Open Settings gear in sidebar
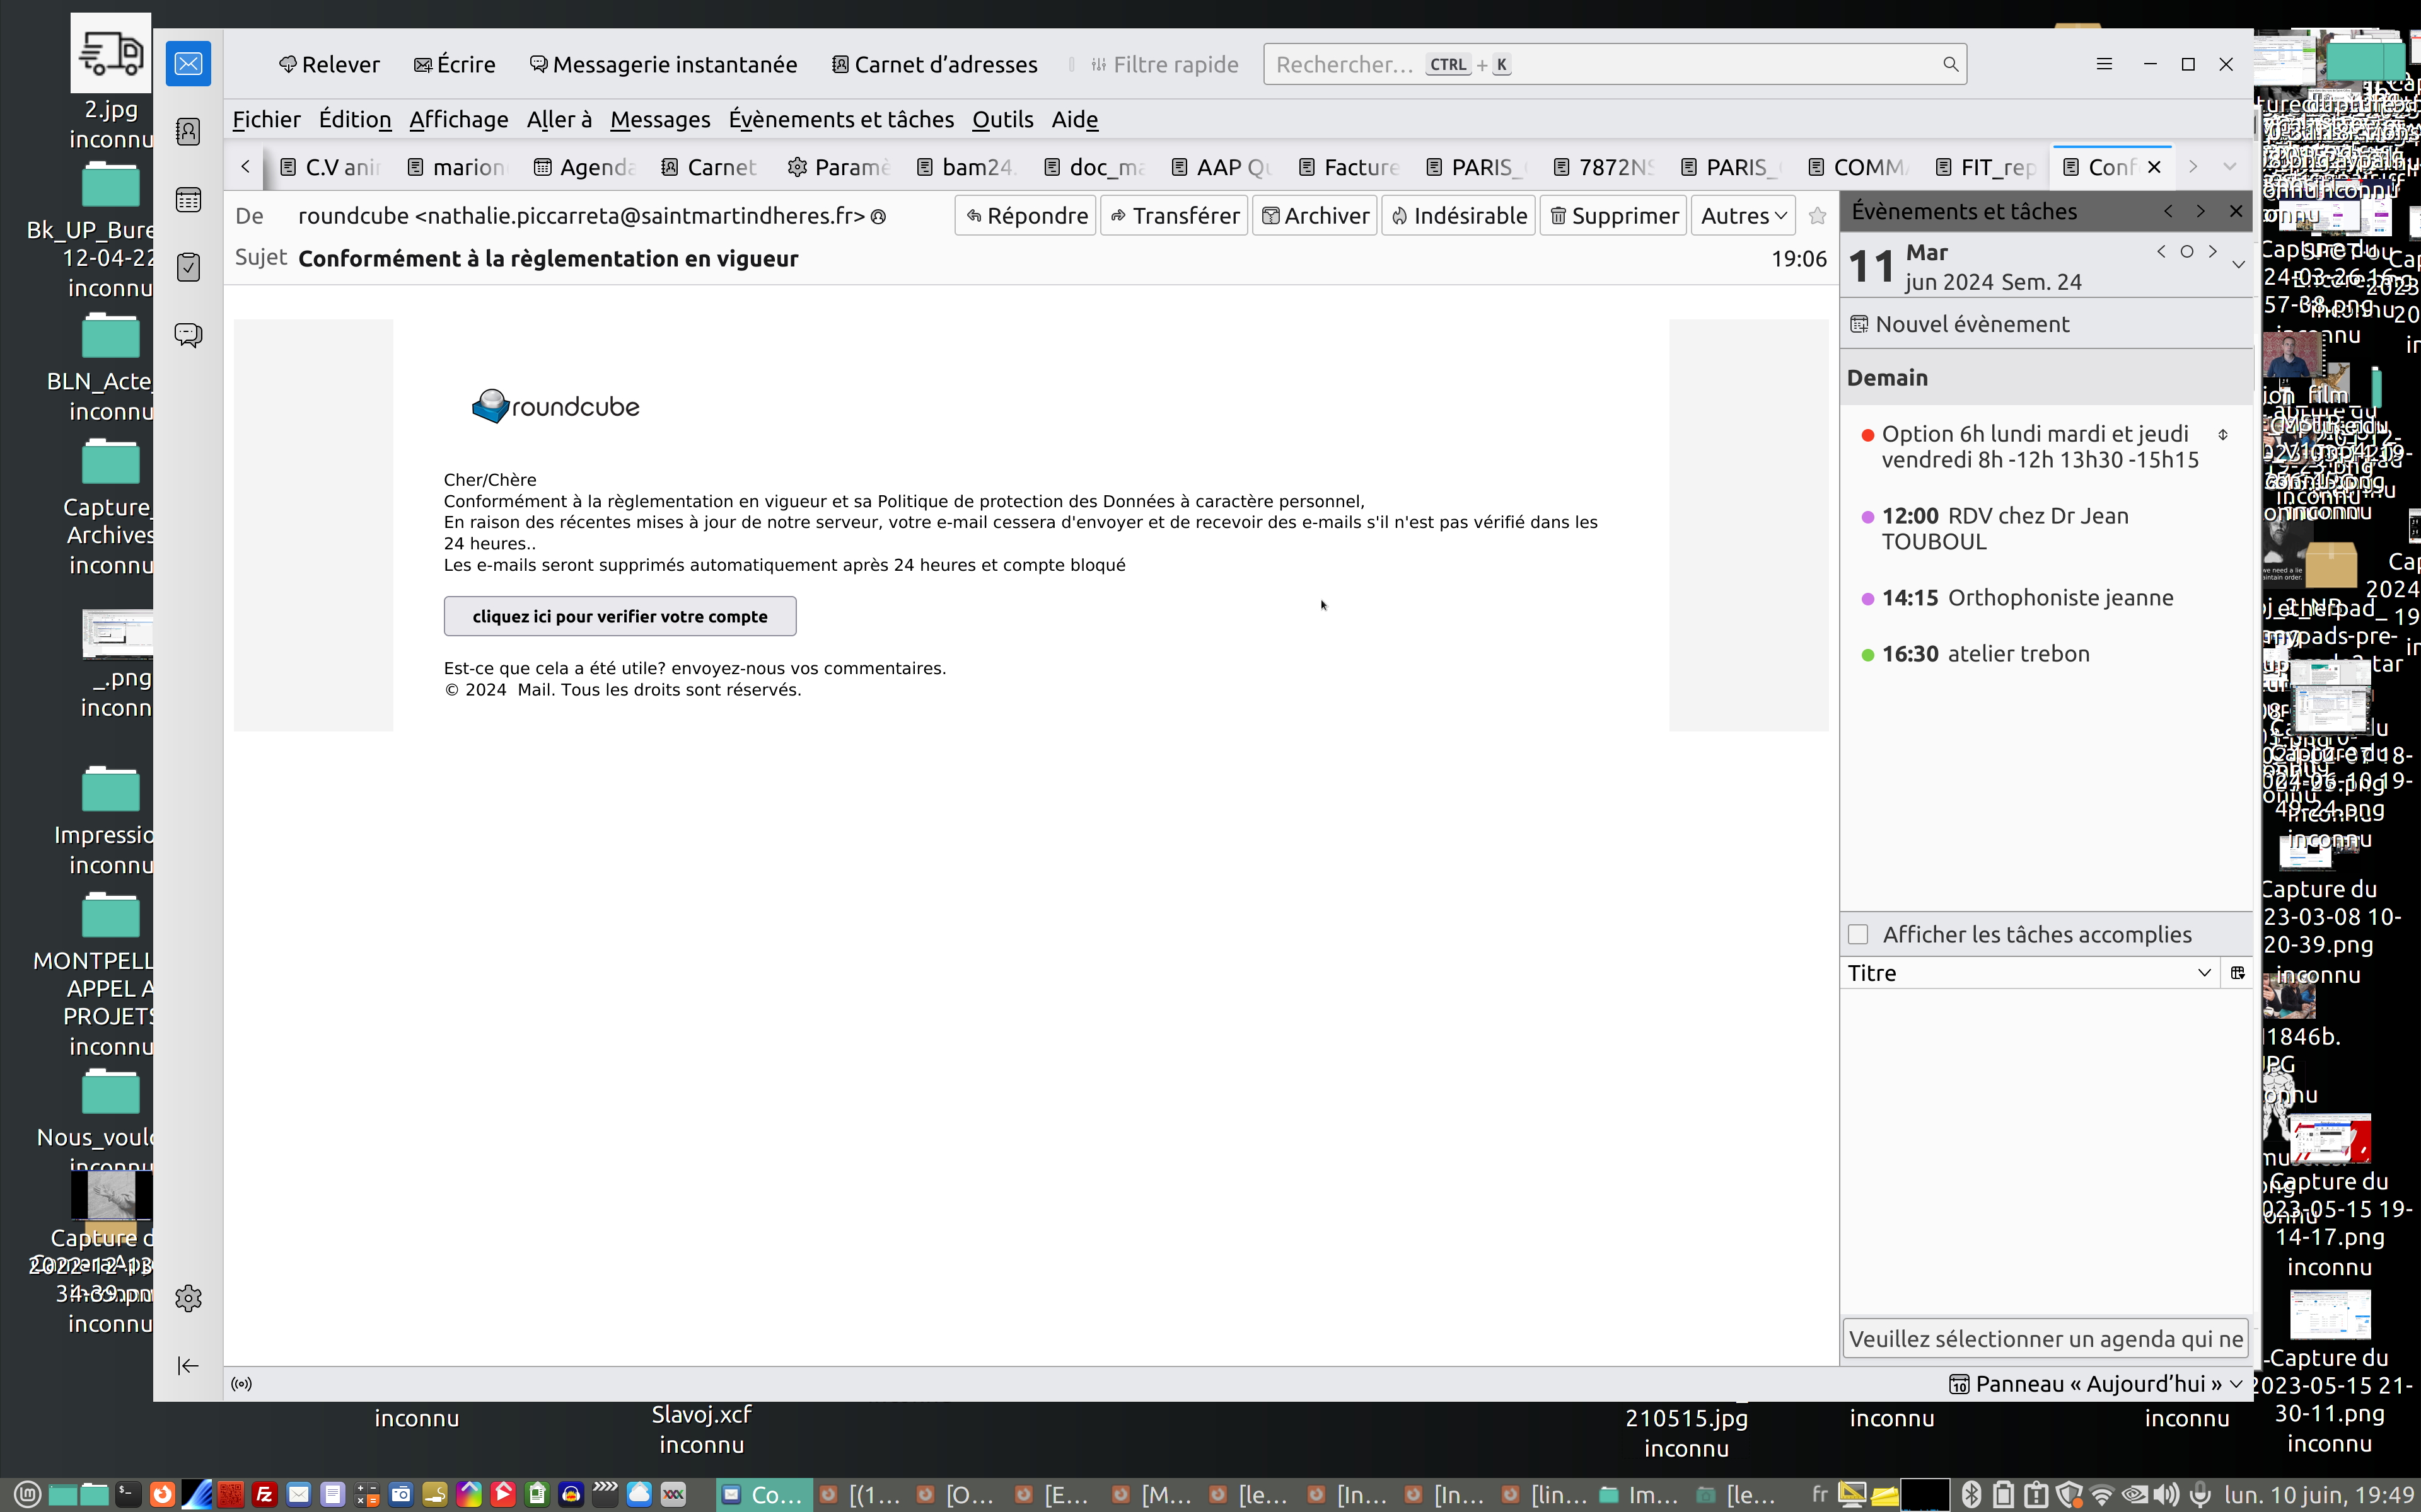2421x1512 pixels. tap(188, 1298)
